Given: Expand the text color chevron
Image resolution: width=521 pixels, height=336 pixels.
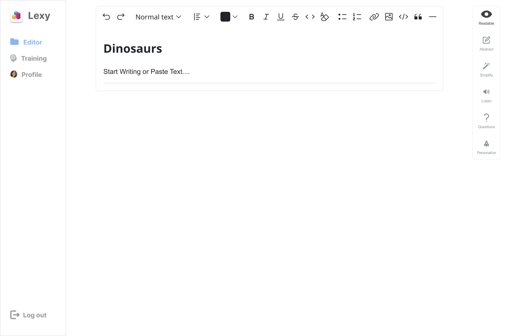Looking at the screenshot, I should (235, 17).
